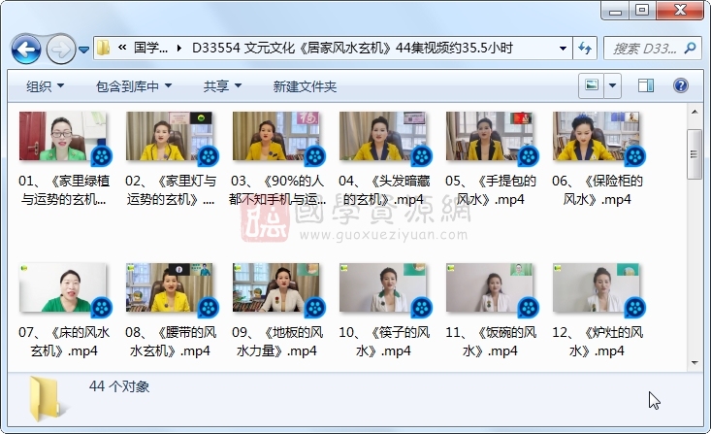711x434 pixels.
Task: Click the scrollbar down arrow
Action: coord(695,363)
